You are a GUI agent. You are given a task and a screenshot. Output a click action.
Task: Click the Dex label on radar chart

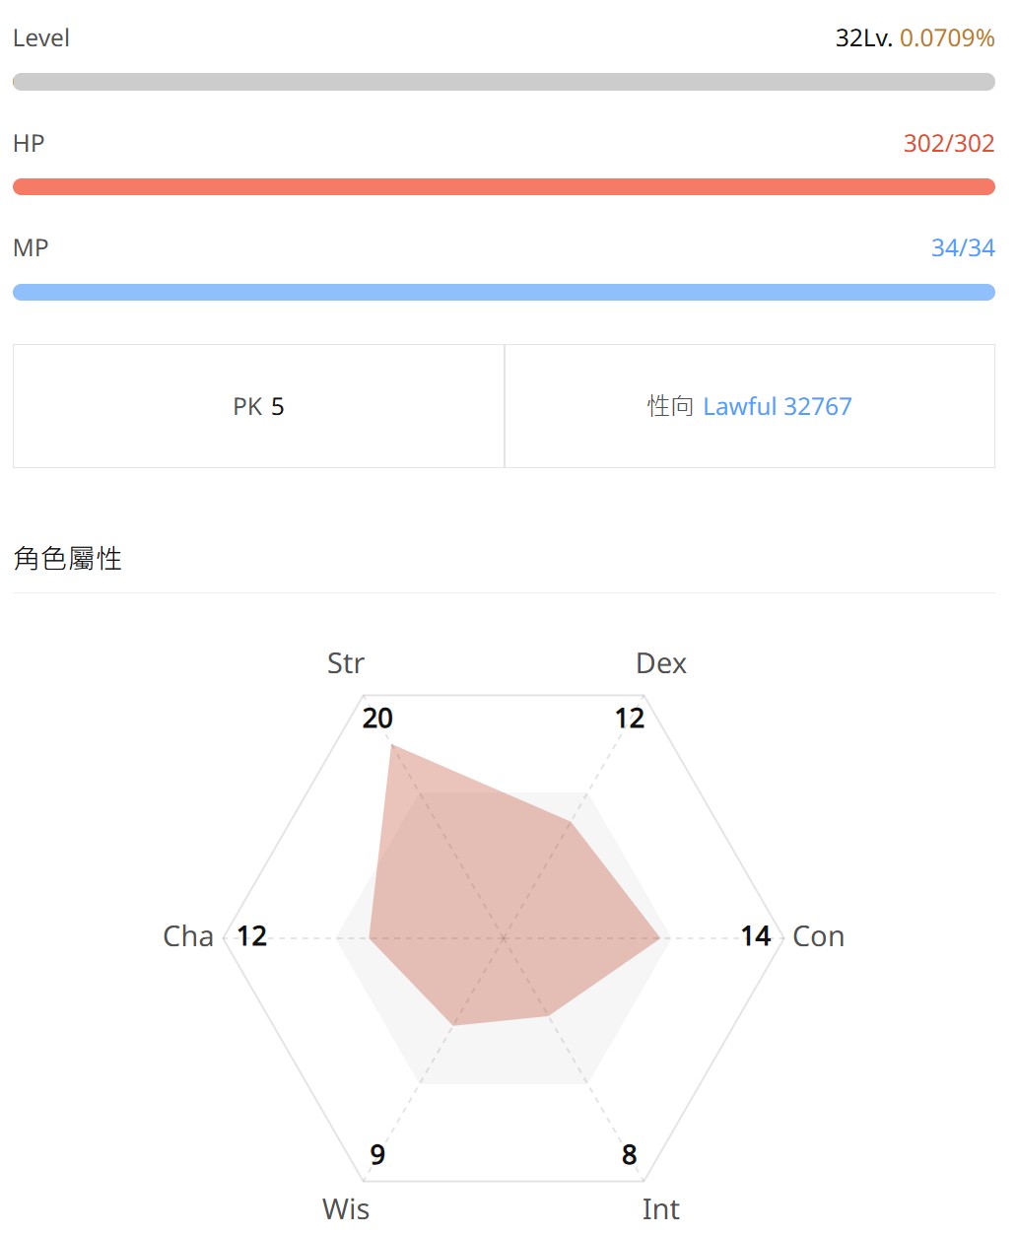pos(661,663)
